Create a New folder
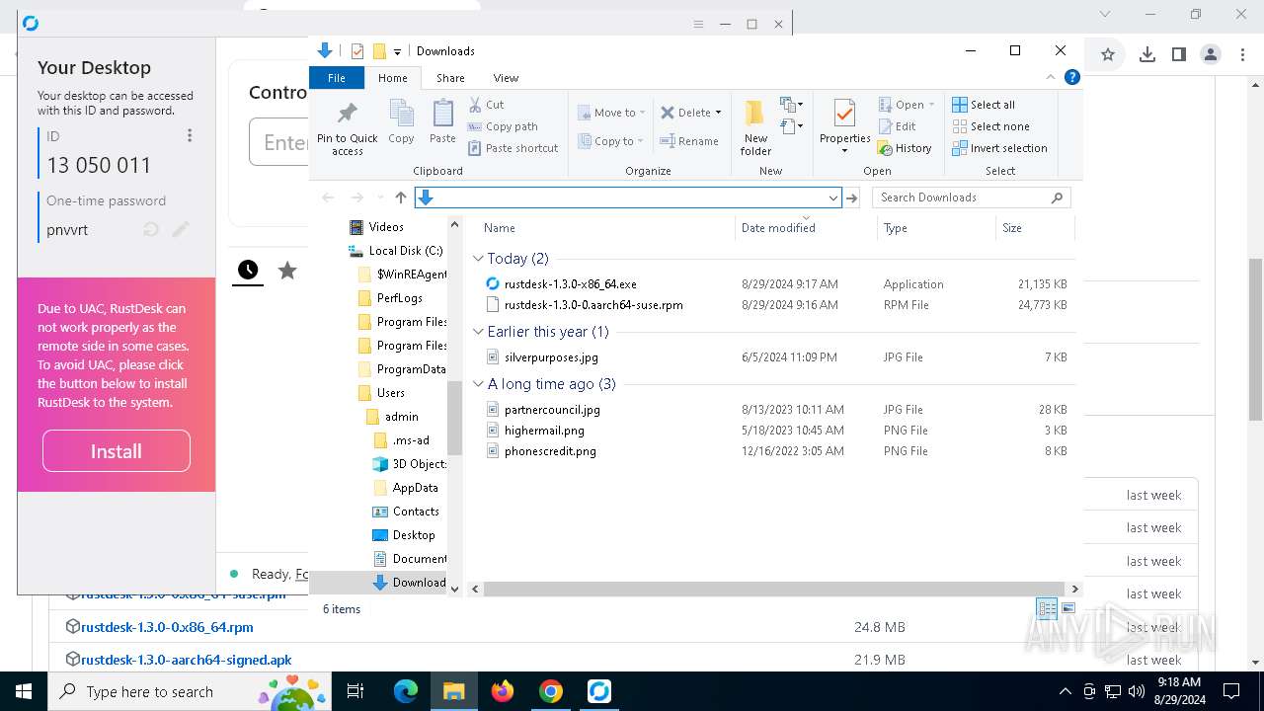1264x711 pixels. point(755,127)
